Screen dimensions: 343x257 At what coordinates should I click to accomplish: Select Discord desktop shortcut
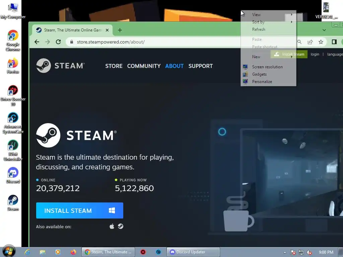tap(13, 175)
